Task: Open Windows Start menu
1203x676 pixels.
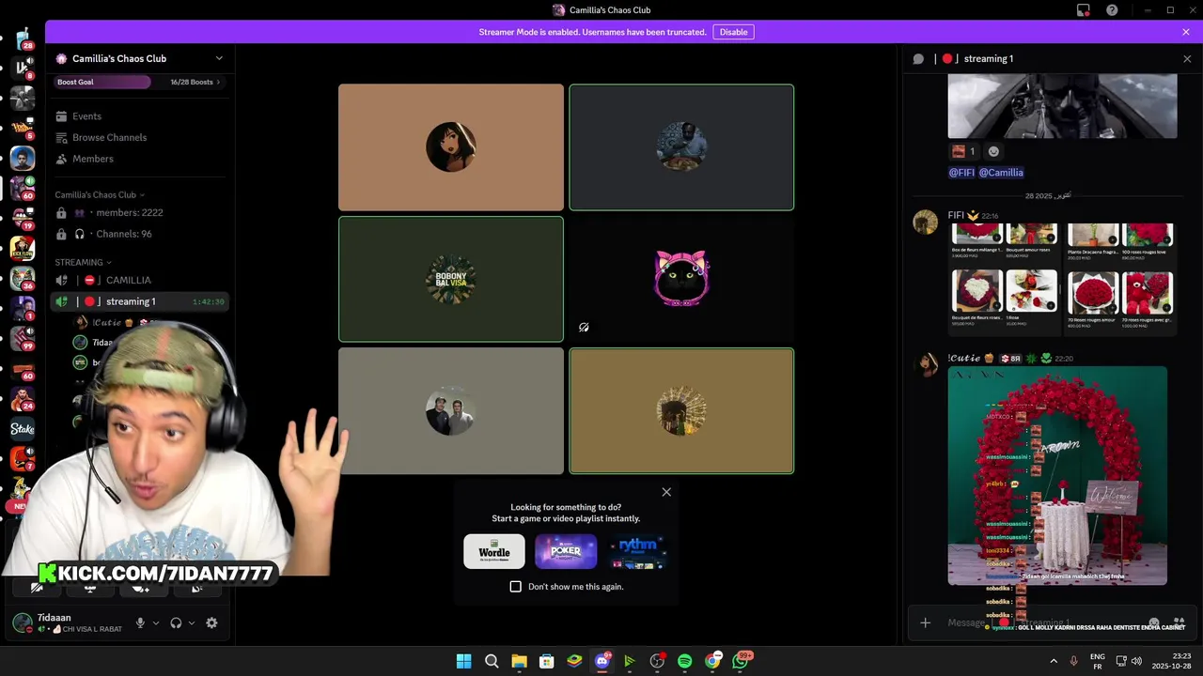Action: 463,661
